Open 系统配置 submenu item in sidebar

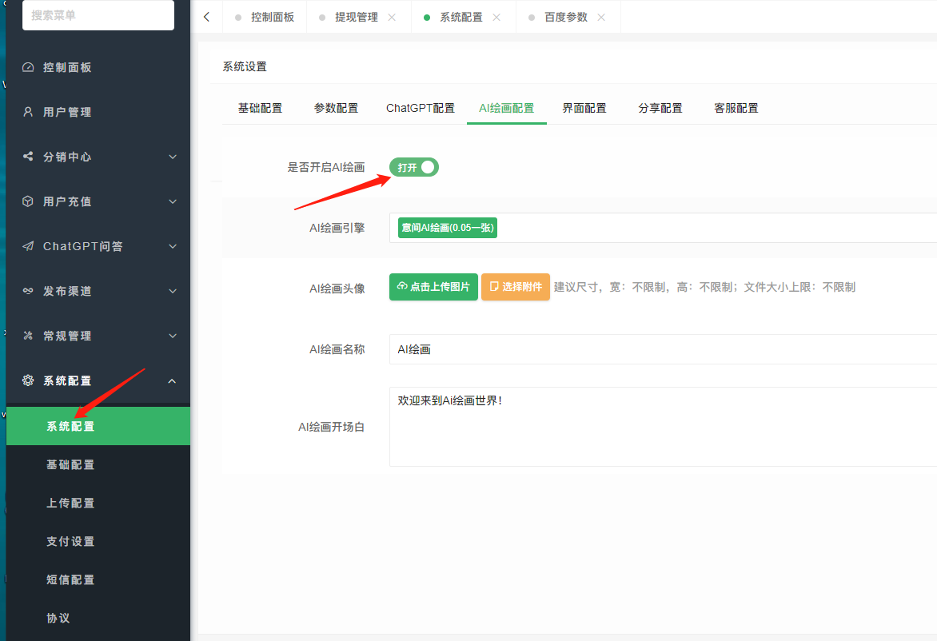(98, 426)
